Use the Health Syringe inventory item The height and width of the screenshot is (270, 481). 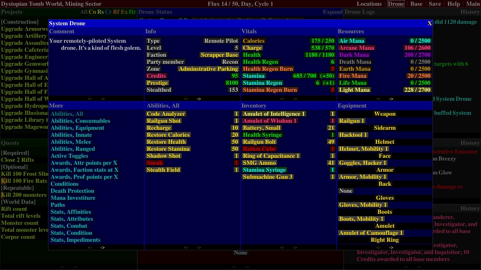(262, 135)
